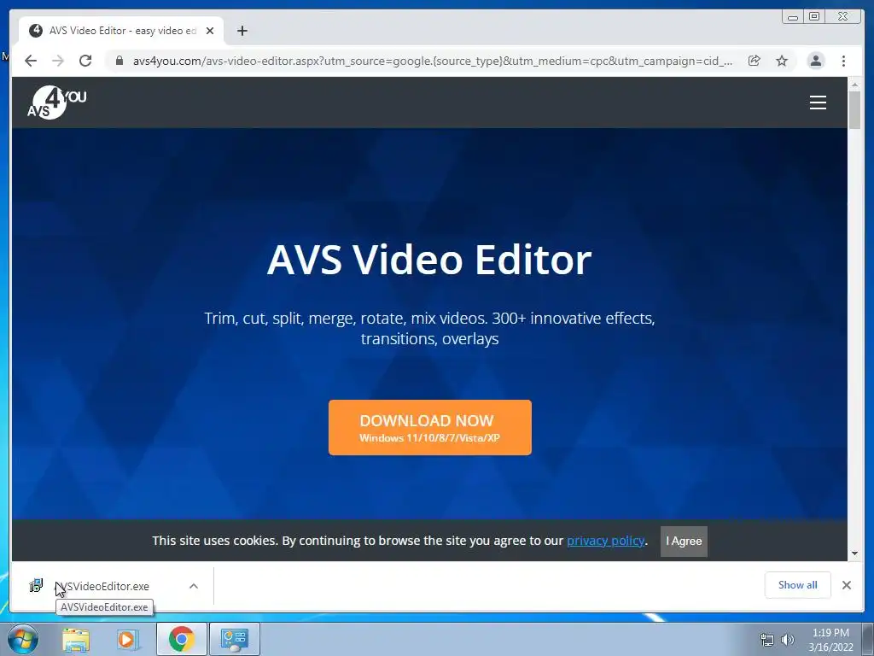Viewport: 874px width, 656px height.
Task: Open Chrome's three-dot menu
Action: 843,61
